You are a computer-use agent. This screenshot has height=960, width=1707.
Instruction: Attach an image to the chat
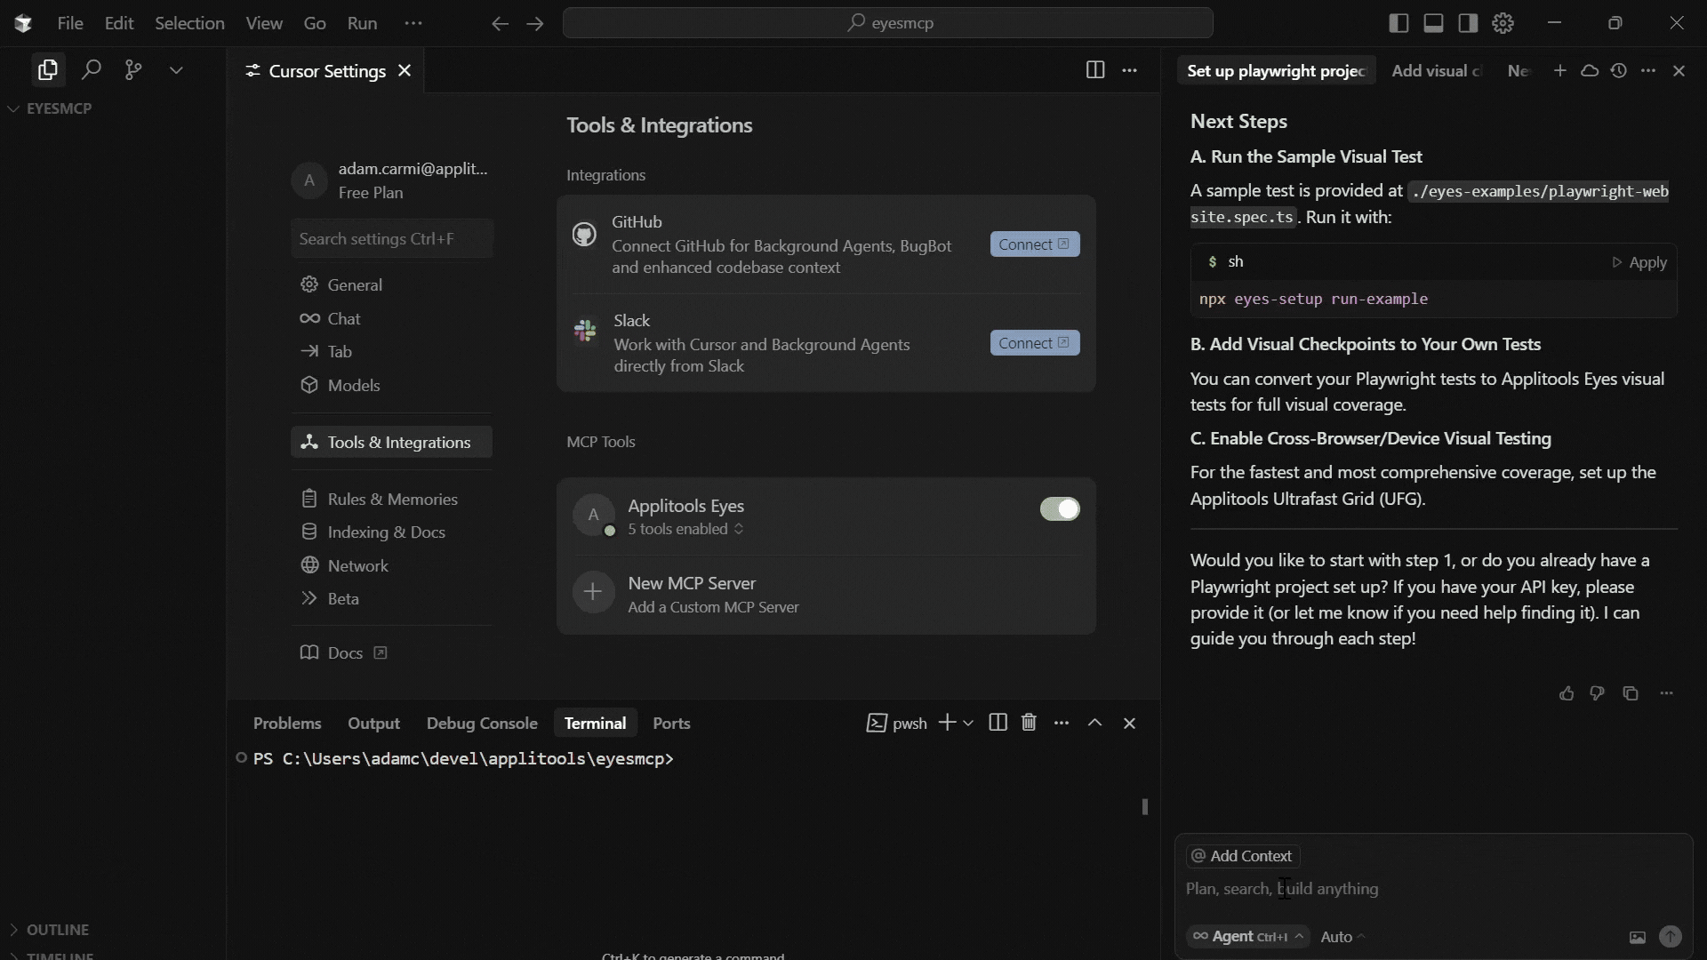click(1637, 937)
